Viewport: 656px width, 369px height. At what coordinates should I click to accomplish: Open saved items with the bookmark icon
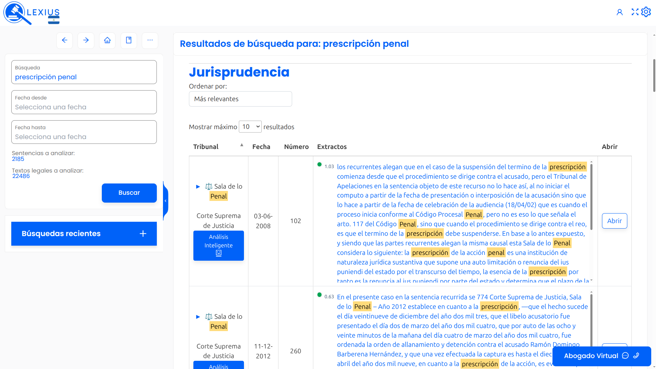click(x=129, y=40)
